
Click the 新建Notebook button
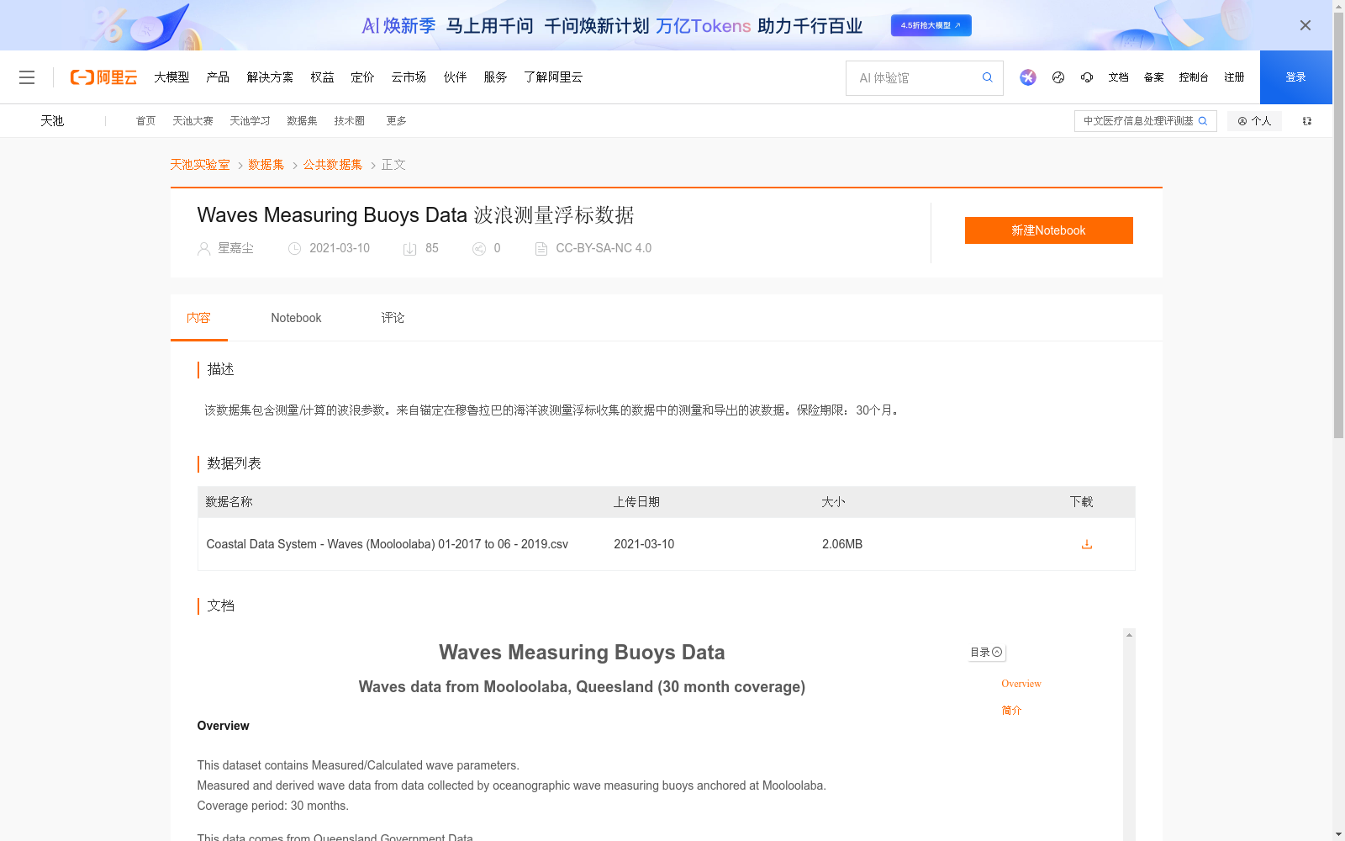(x=1048, y=230)
